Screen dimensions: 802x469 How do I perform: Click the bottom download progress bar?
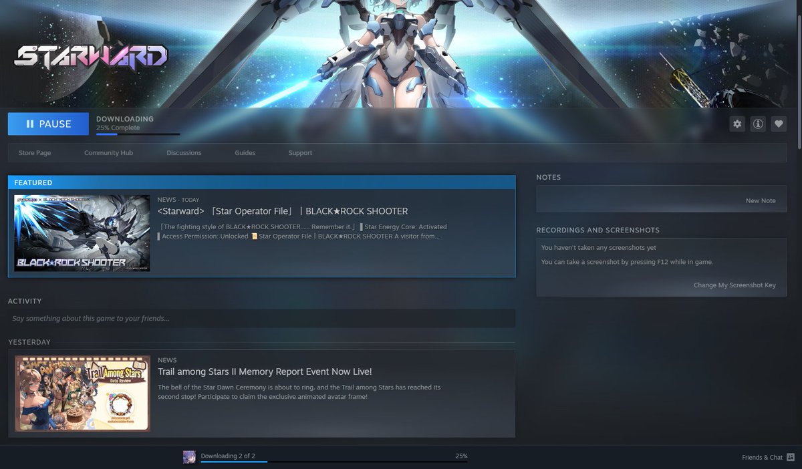pyautogui.click(x=334, y=461)
